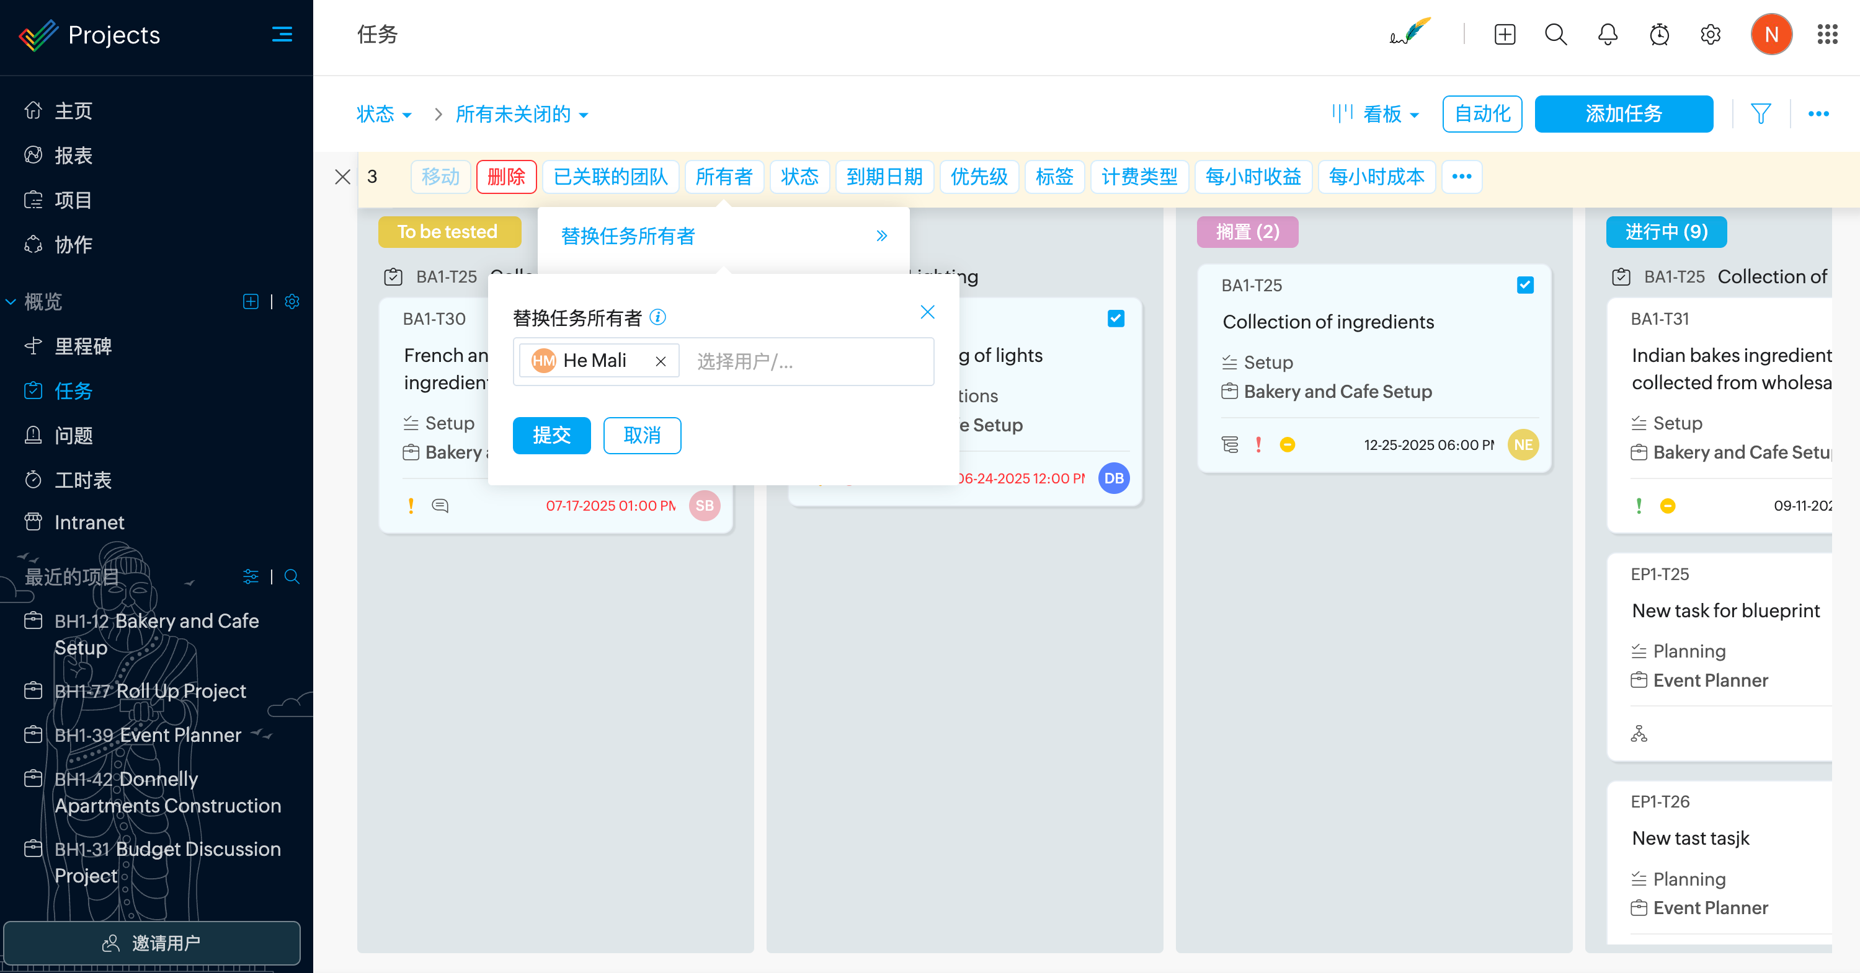1860x973 pixels.
Task: Open the 所有未关闭的 view dropdown
Action: pyautogui.click(x=522, y=114)
